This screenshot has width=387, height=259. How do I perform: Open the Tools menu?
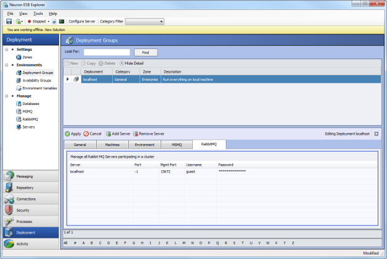tap(38, 13)
